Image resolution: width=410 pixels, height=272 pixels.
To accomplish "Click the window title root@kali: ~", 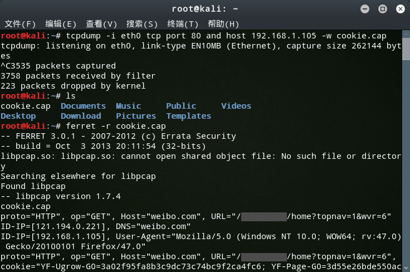I will [205, 9].
